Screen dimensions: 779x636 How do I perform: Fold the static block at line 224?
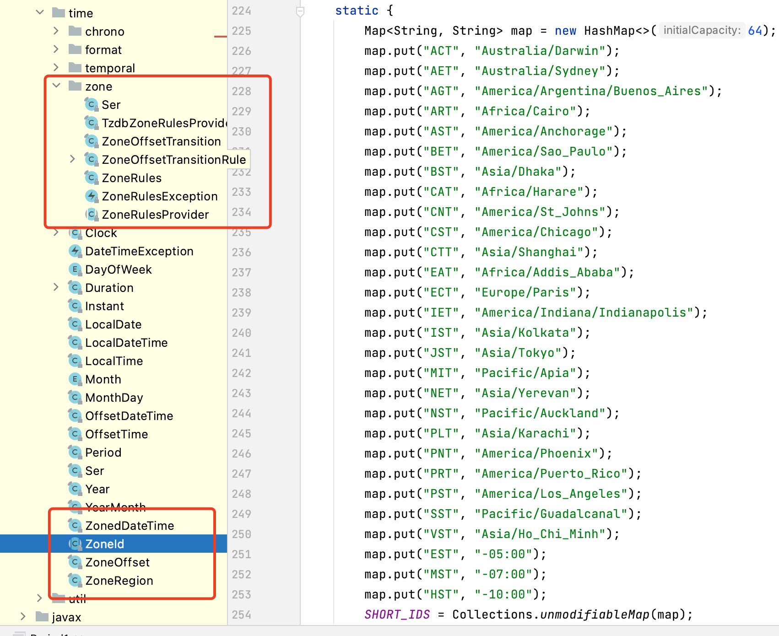[x=300, y=11]
